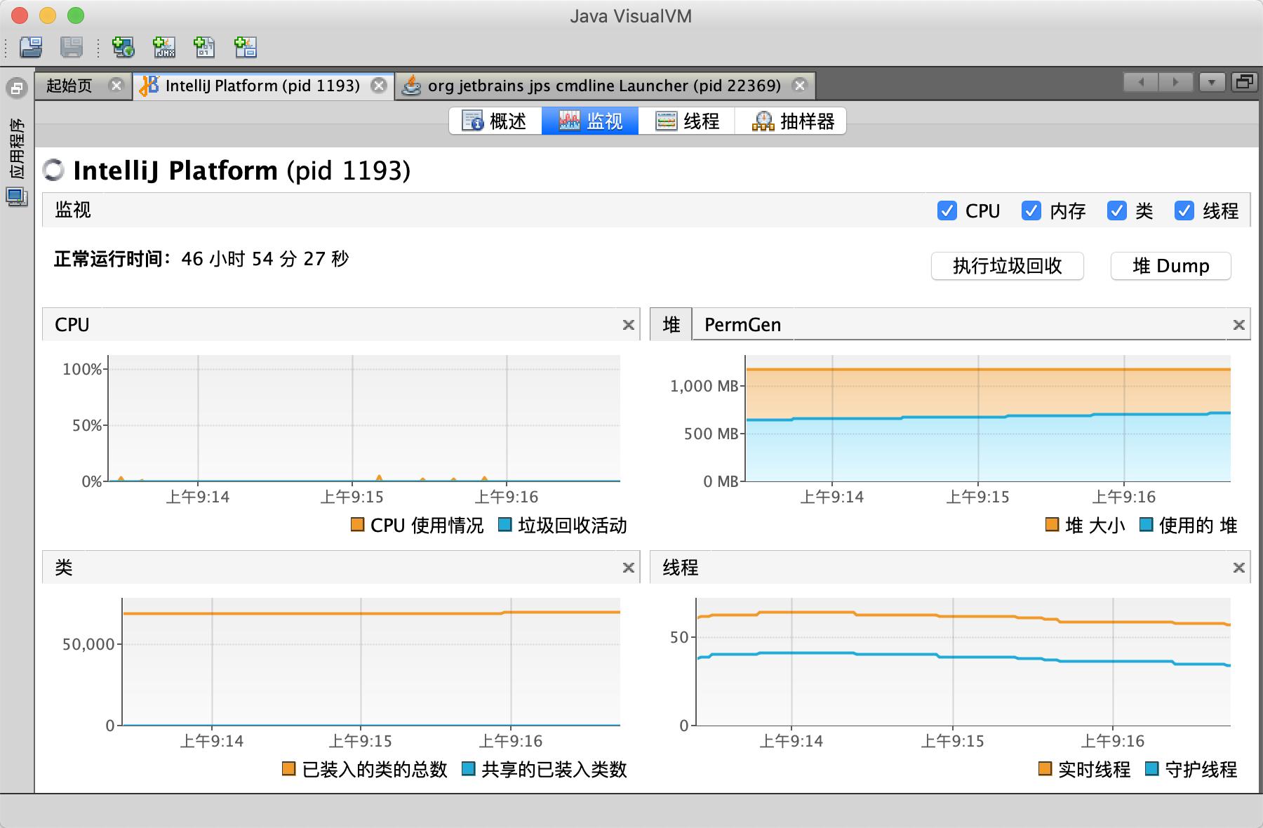Click the Add Application Snapshot icon

point(245,47)
